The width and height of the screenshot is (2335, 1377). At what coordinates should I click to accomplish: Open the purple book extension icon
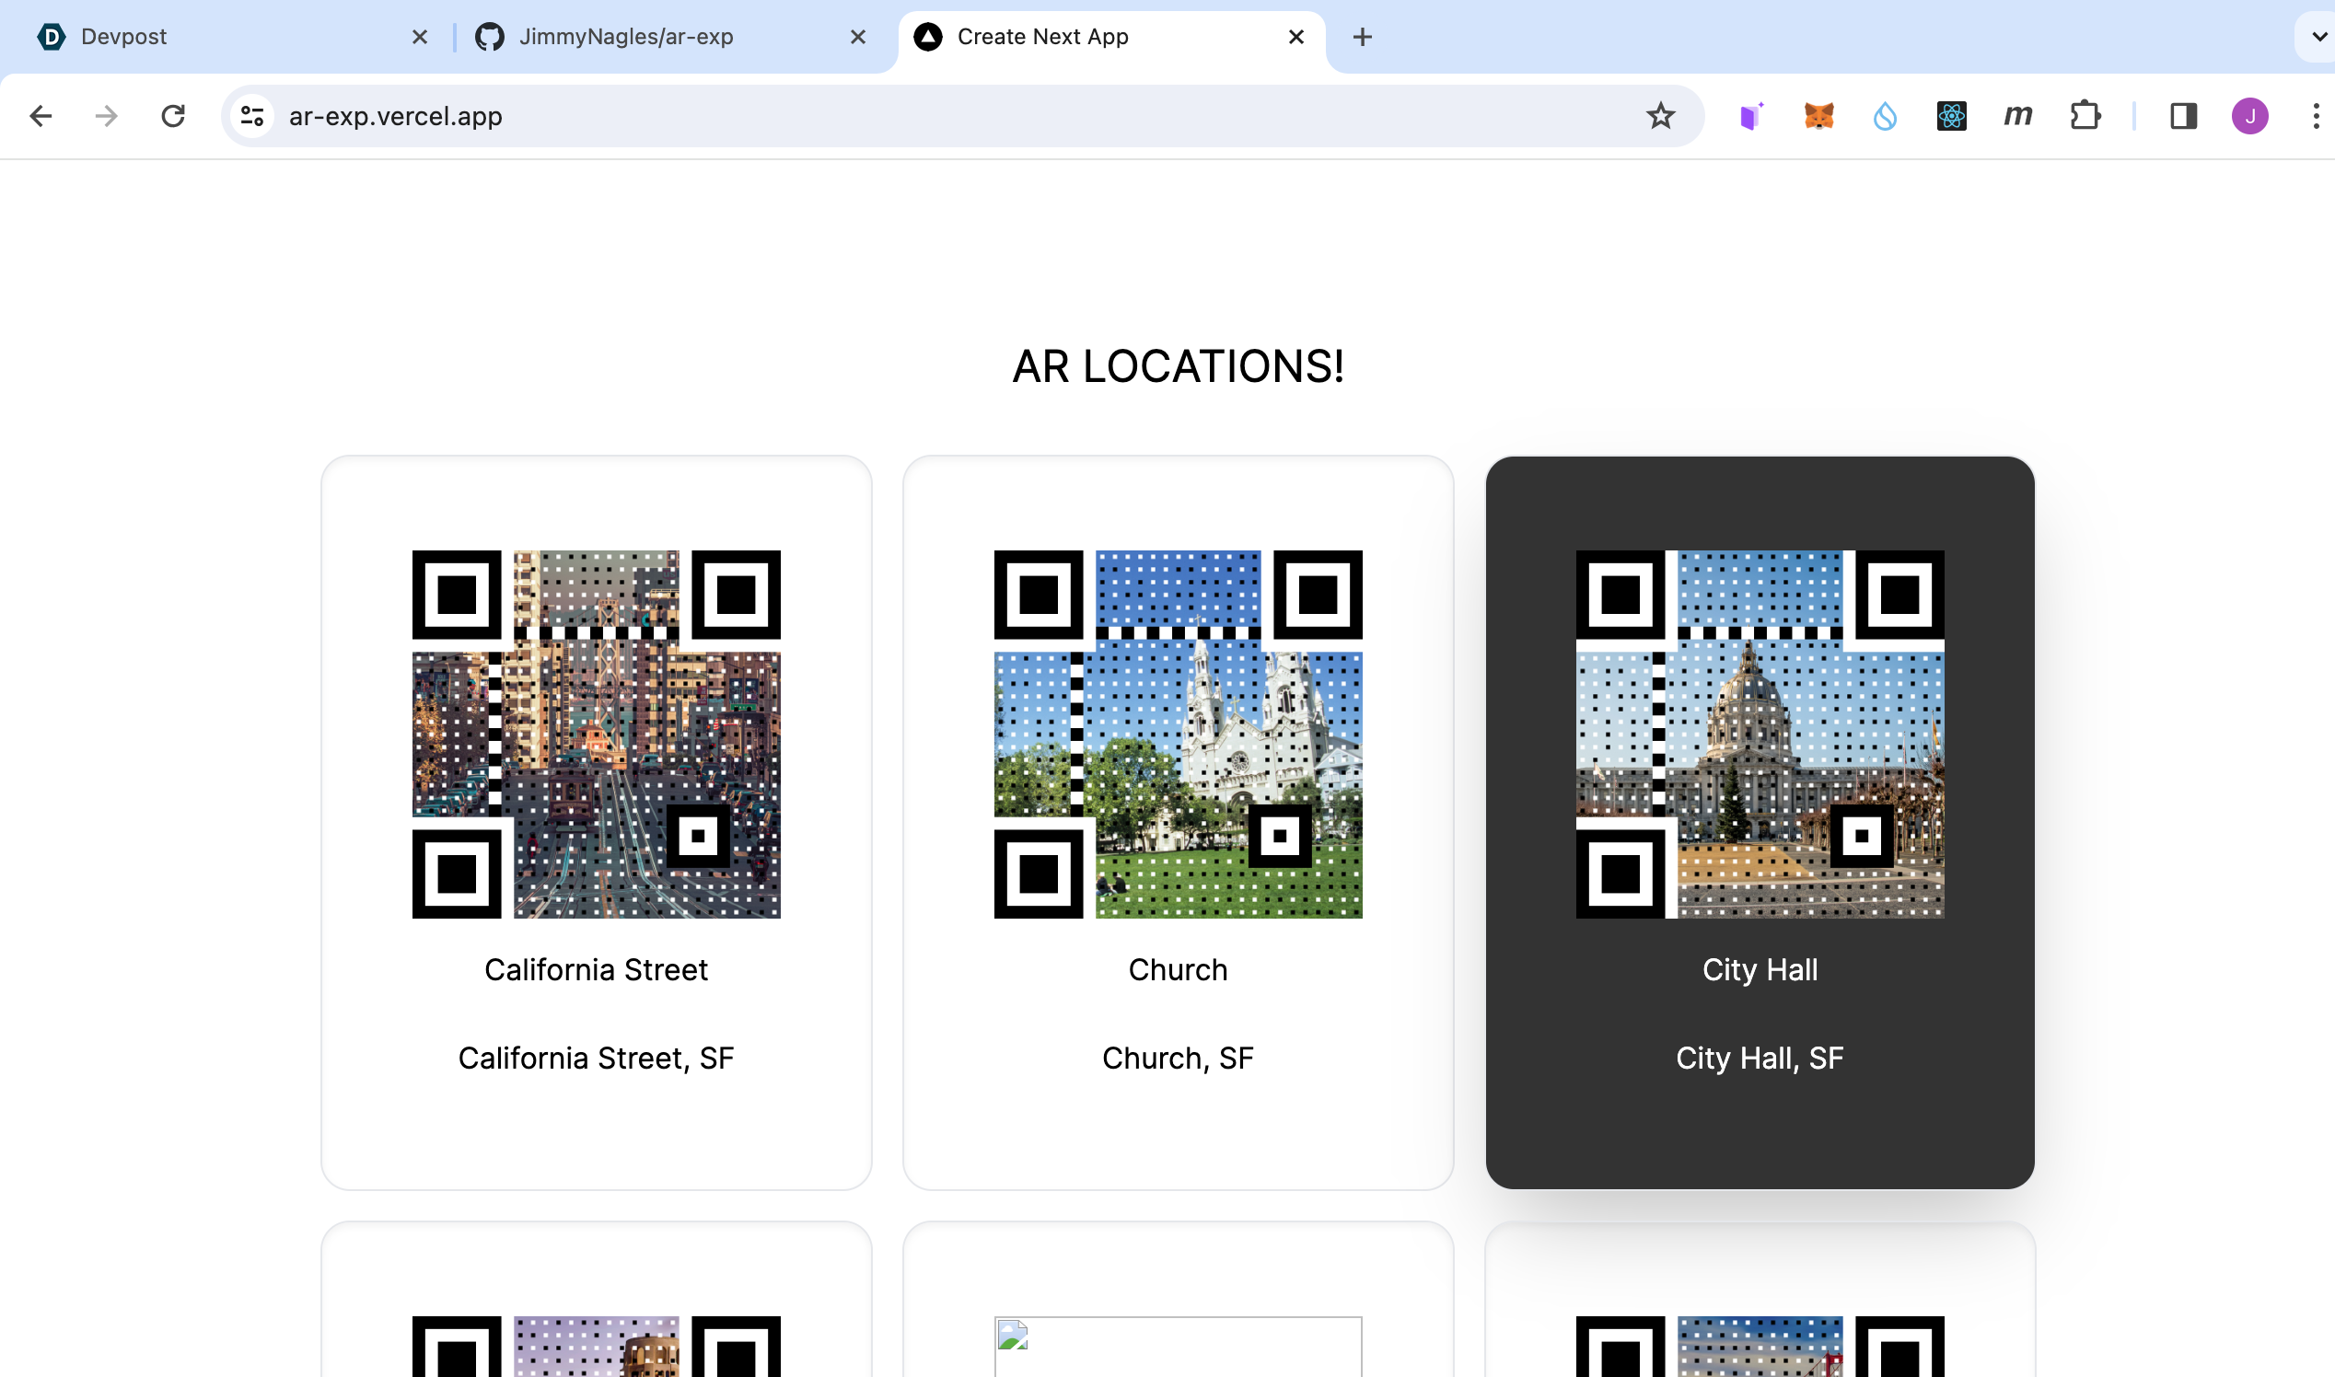[x=1751, y=116]
